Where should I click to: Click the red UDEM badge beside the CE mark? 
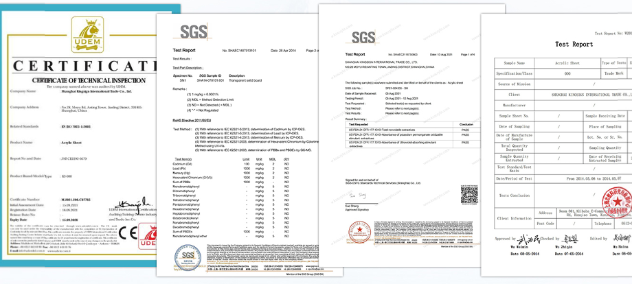148,236
